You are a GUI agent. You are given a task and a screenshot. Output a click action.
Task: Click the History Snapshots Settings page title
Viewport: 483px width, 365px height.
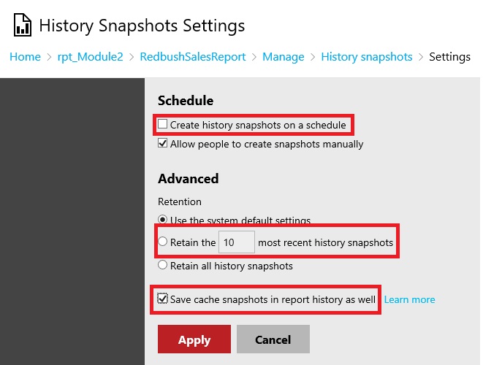[x=142, y=26]
